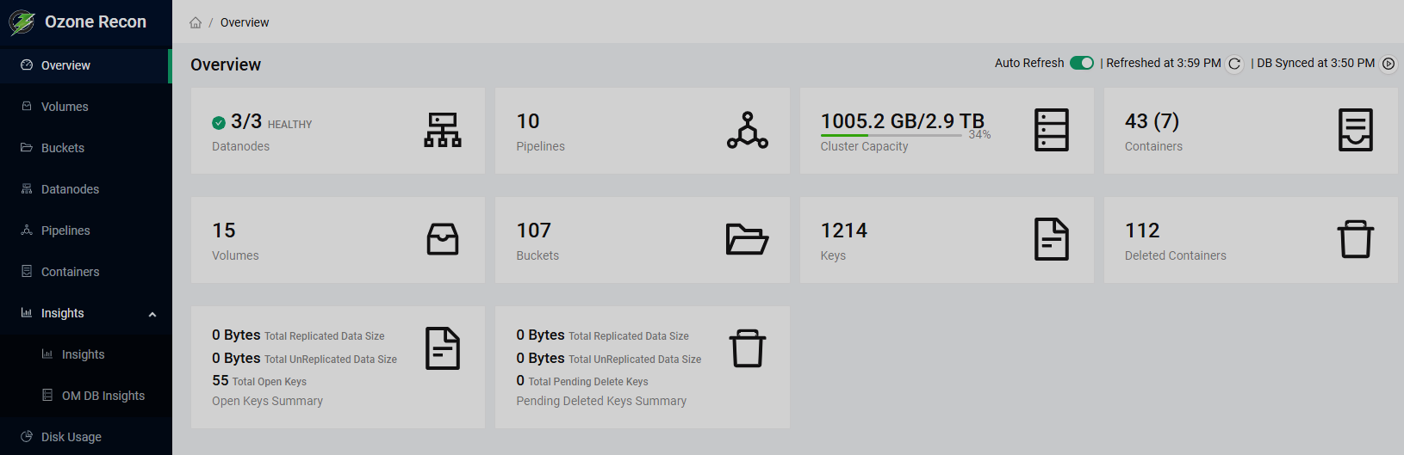Open Containers from the sidebar
The width and height of the screenshot is (1404, 455).
(x=86, y=272)
